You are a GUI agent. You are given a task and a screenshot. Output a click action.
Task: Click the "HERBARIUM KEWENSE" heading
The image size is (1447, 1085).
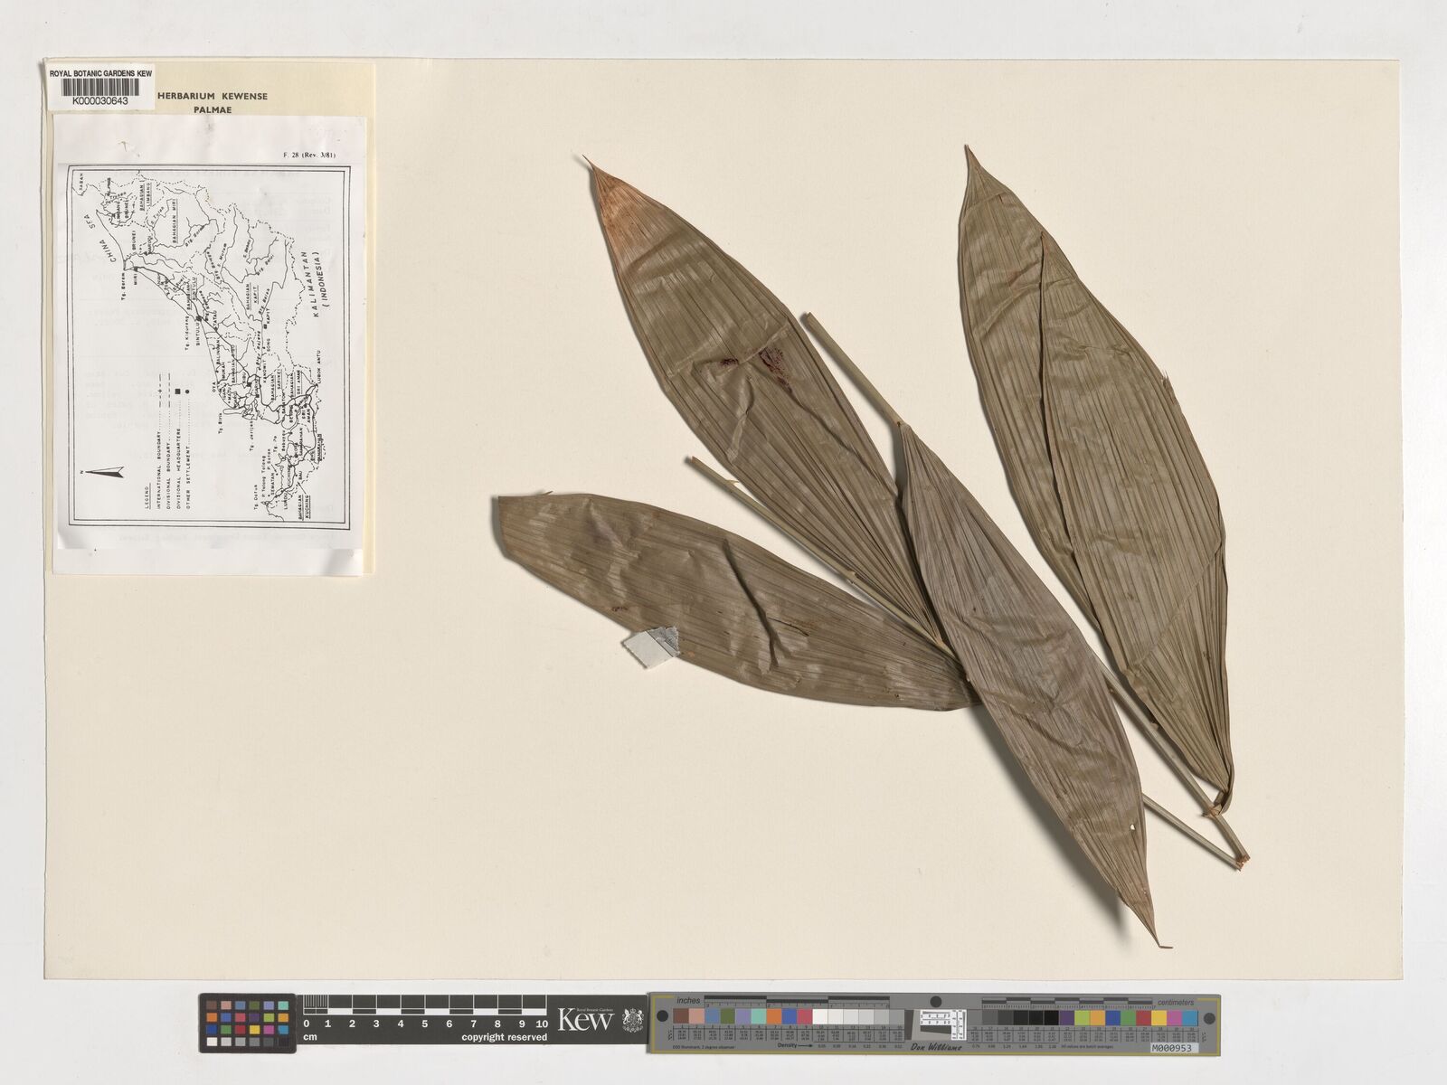click(213, 96)
